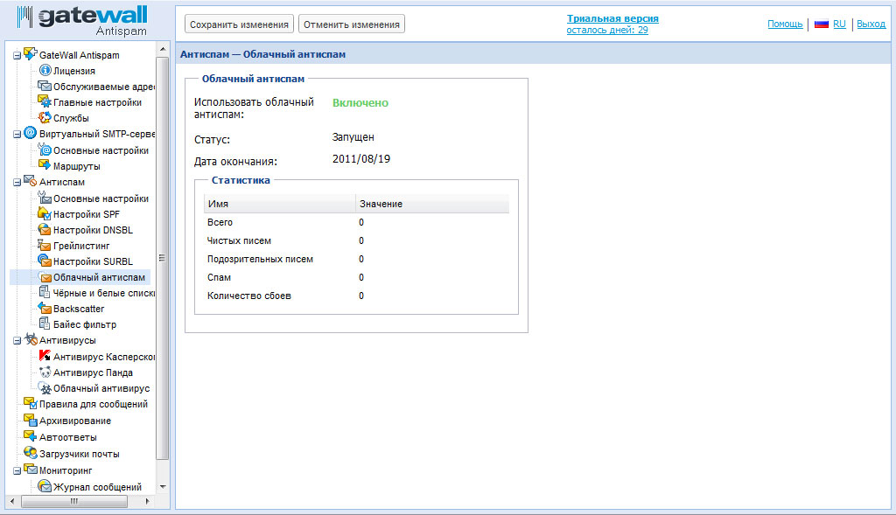
Task: Click the Главные настройки gear icon
Action: [x=45, y=101]
